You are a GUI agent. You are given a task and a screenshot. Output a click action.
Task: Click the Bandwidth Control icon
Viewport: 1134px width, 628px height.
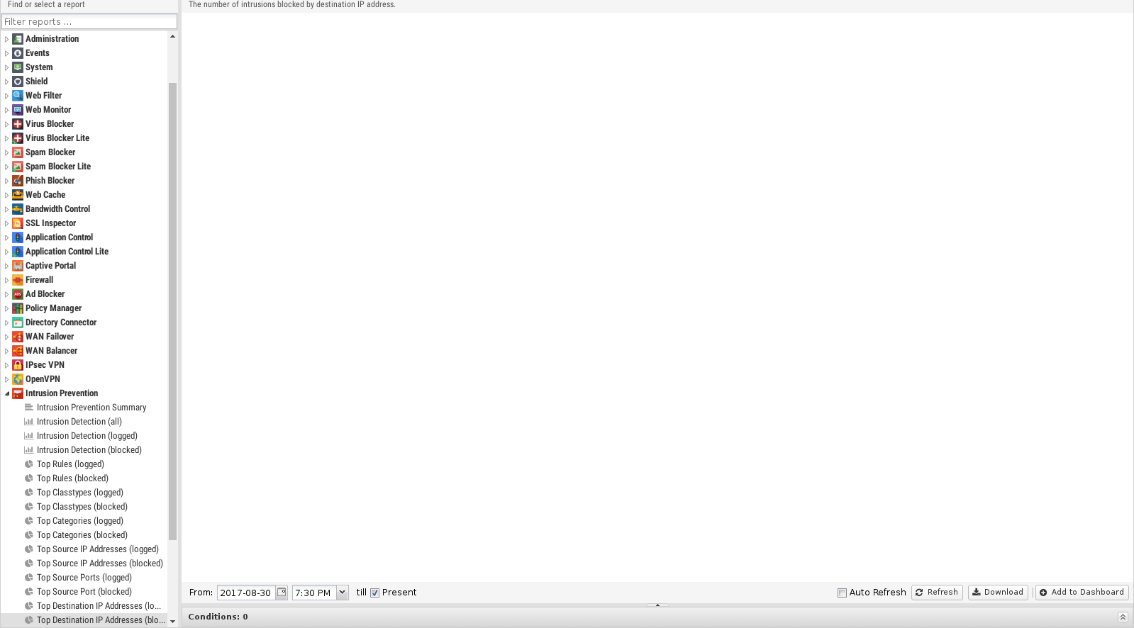(18, 209)
